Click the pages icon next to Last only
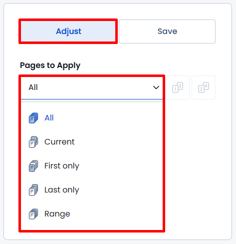 click(x=33, y=190)
